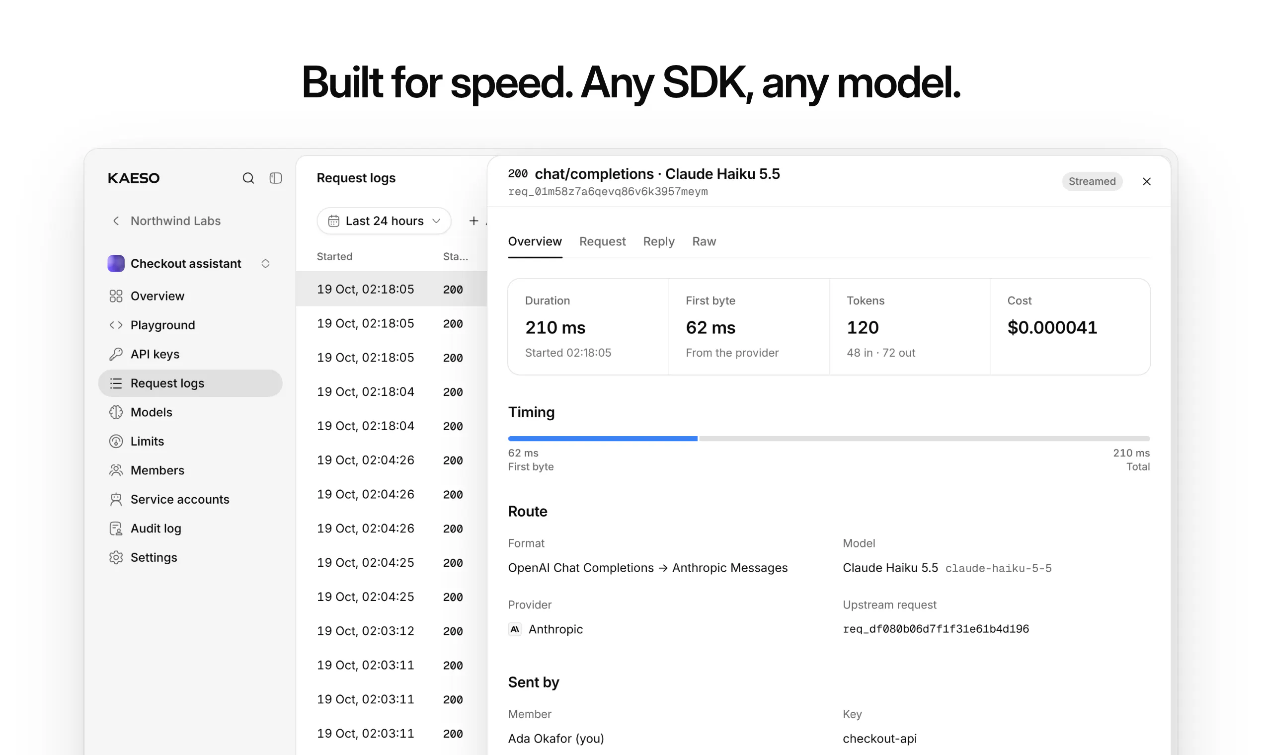The width and height of the screenshot is (1262, 755).
Task: Open Service accounts page
Action: (190, 499)
